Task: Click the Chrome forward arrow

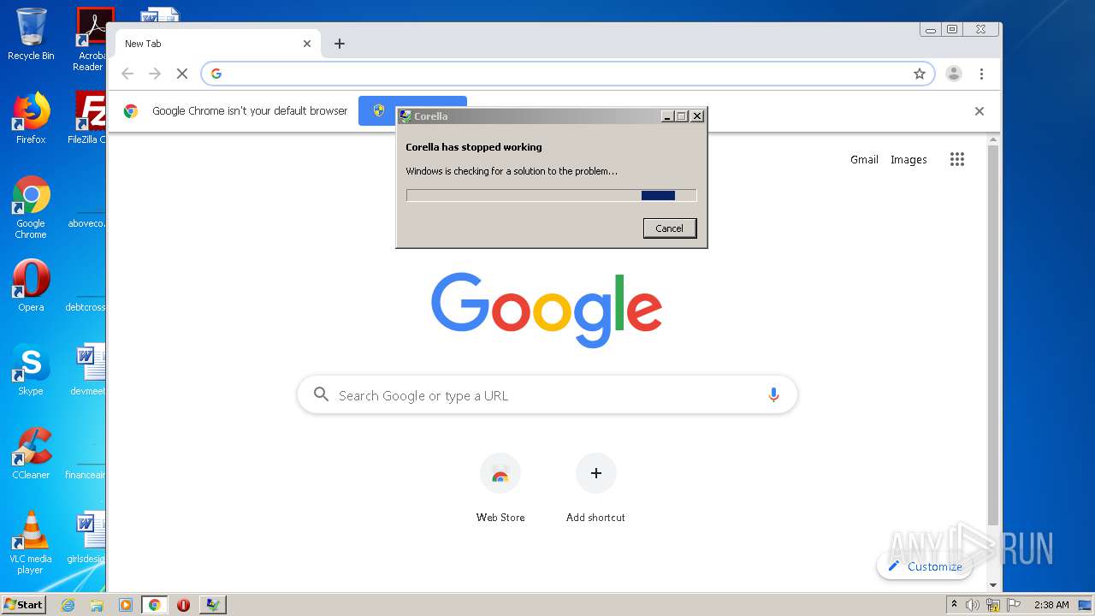Action: click(155, 74)
